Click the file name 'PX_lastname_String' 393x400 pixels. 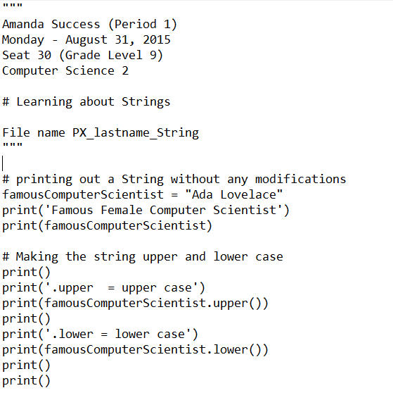point(136,133)
